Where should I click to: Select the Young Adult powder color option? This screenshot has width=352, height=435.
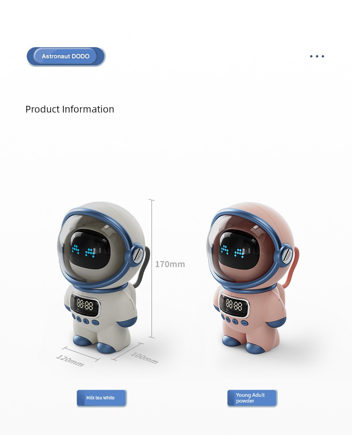(x=252, y=398)
